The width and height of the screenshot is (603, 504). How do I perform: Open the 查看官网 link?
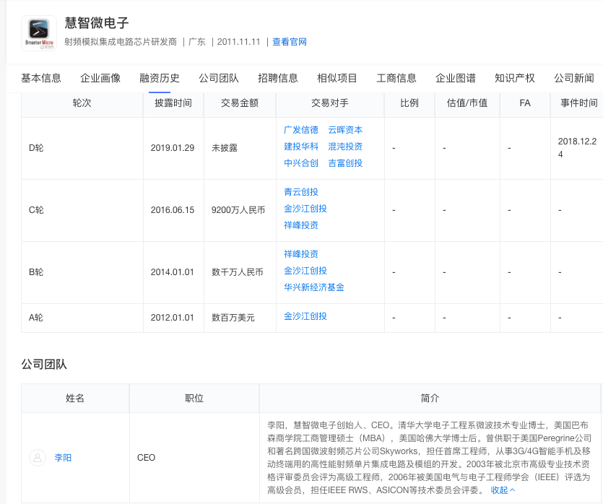pyautogui.click(x=290, y=42)
